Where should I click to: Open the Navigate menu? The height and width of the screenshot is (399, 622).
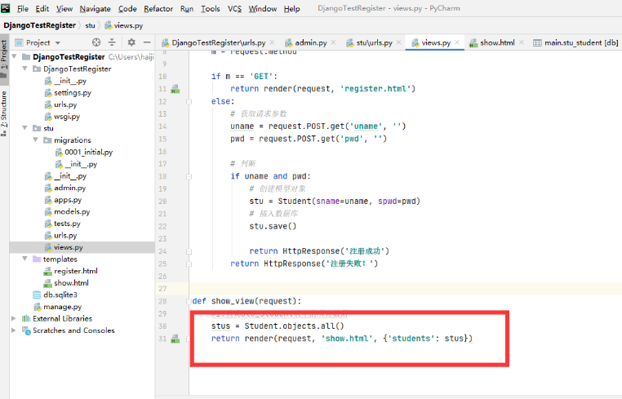(96, 8)
